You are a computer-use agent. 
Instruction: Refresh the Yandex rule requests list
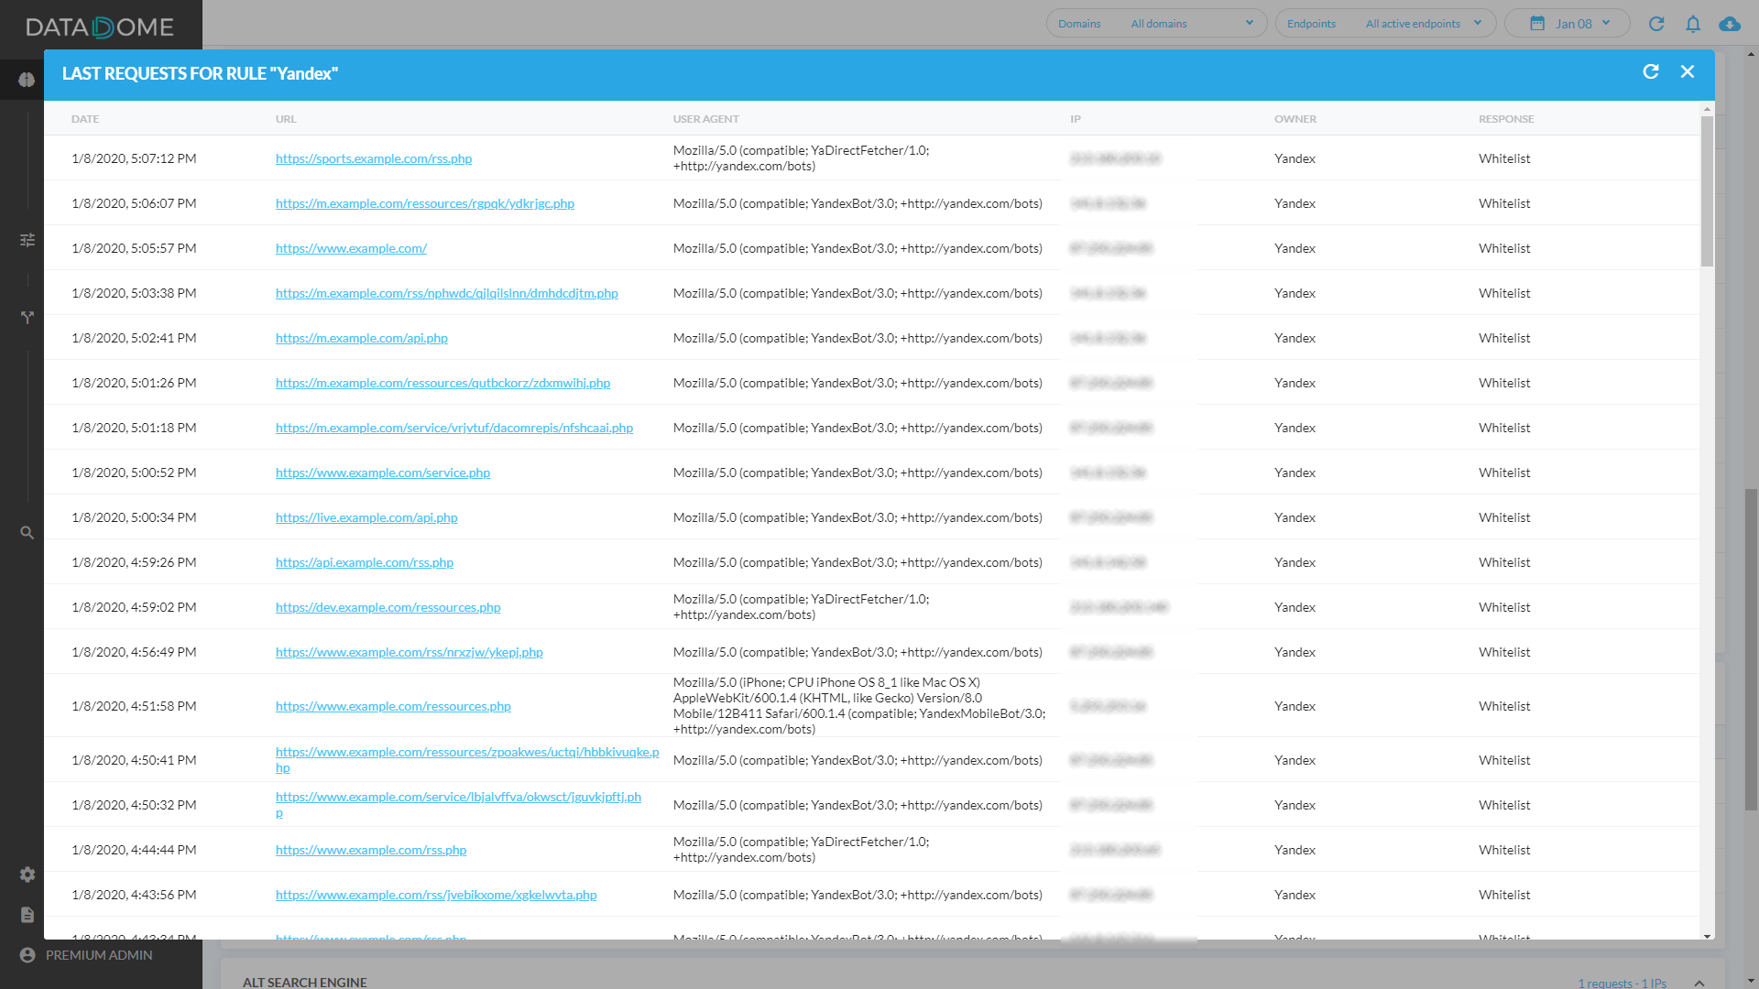click(x=1652, y=71)
